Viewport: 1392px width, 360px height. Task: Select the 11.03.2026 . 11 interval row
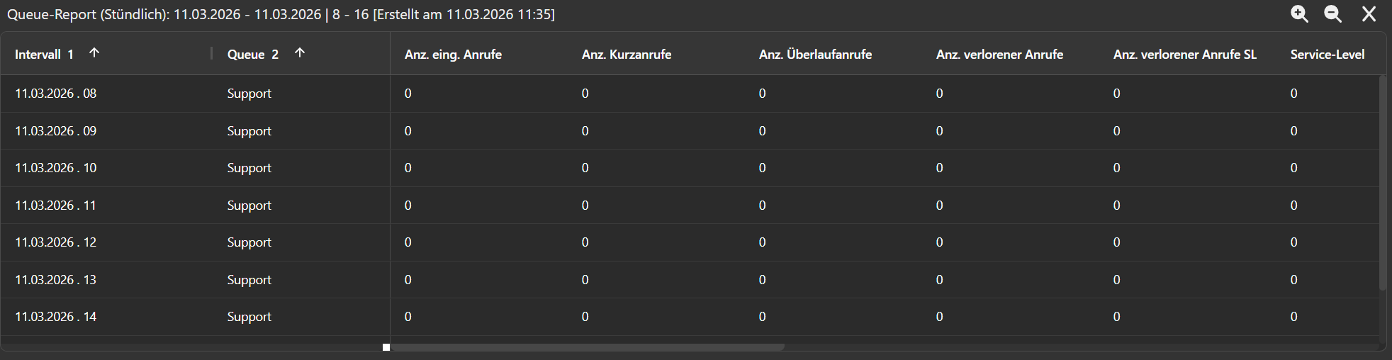[56, 206]
